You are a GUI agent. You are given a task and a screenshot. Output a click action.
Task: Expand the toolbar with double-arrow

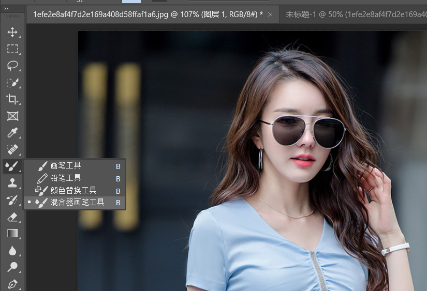pos(6,9)
